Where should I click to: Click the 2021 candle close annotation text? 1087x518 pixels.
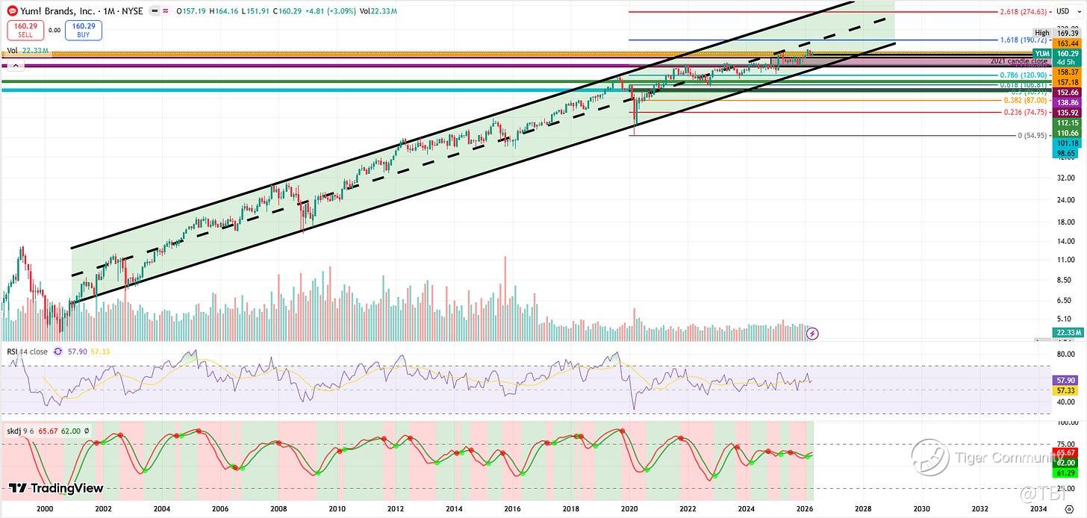(1018, 61)
